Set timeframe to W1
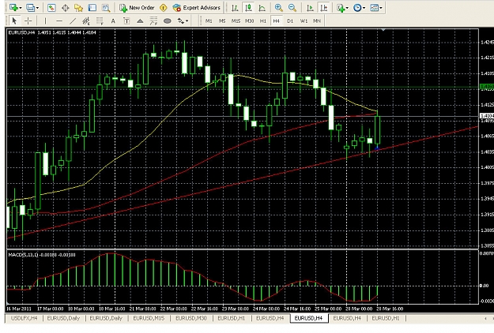Viewport: 494px width, 333px height. (304, 21)
